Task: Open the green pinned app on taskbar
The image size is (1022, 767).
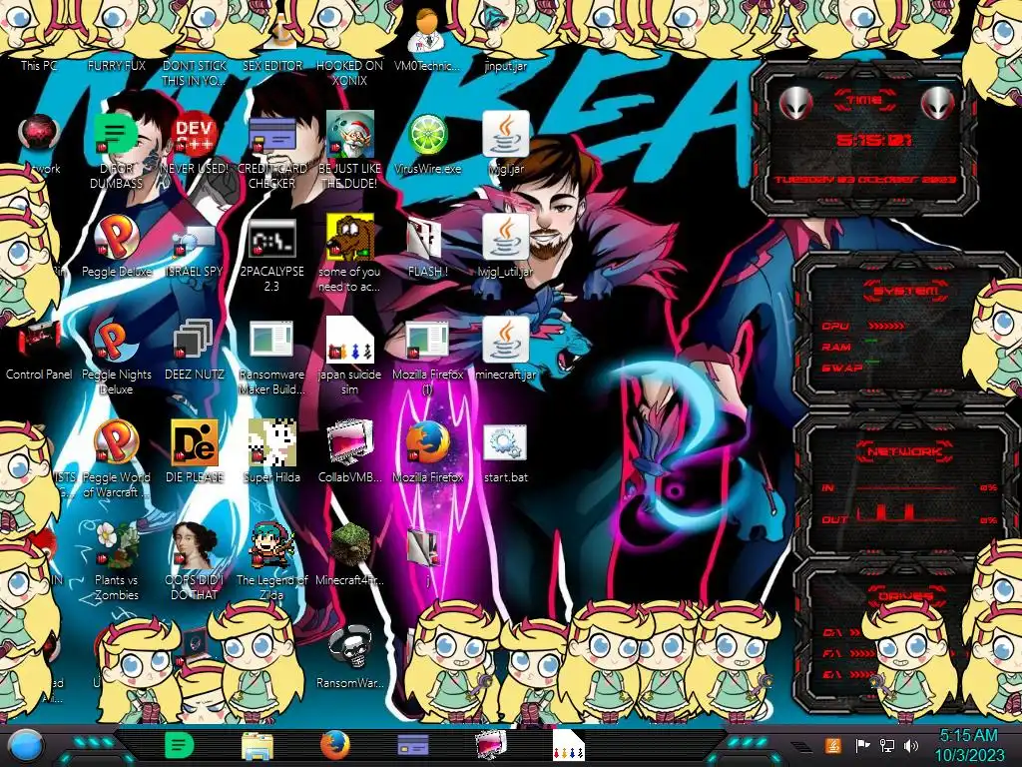Action: pos(179,745)
